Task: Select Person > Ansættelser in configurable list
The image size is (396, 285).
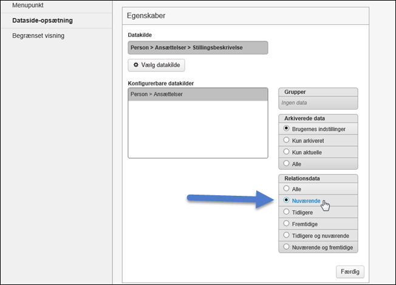Action: [197, 94]
